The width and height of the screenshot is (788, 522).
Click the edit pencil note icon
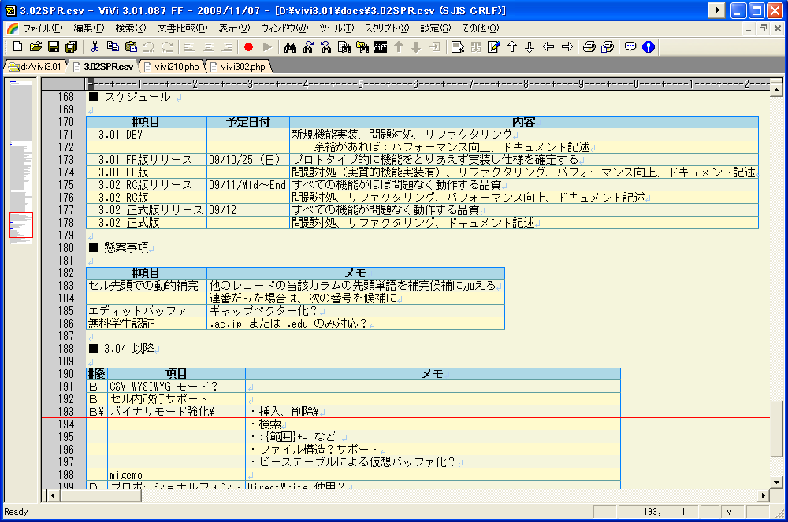[x=493, y=46]
